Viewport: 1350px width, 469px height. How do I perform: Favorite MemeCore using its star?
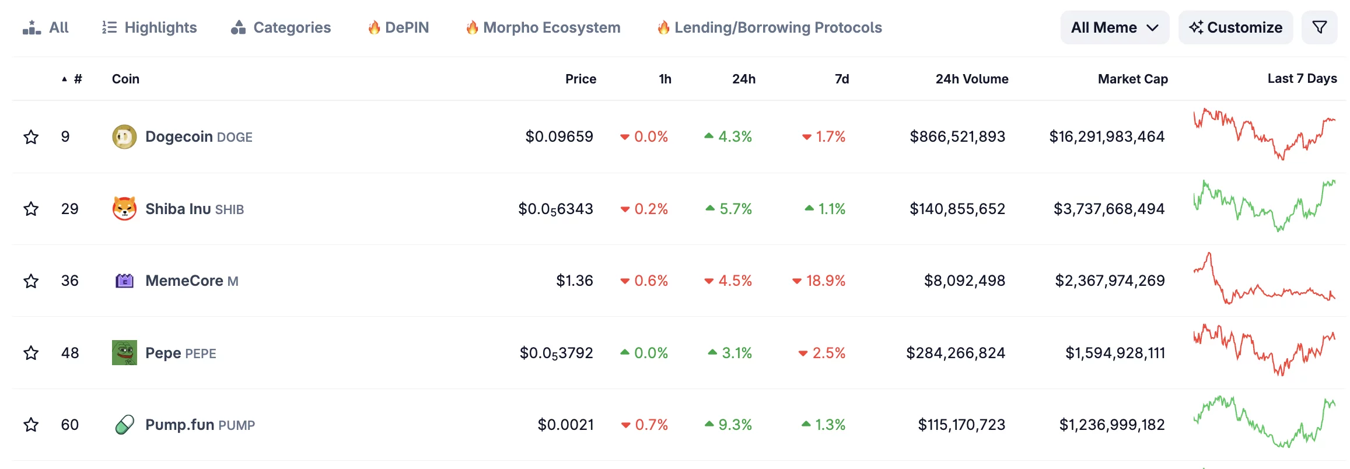click(x=31, y=281)
